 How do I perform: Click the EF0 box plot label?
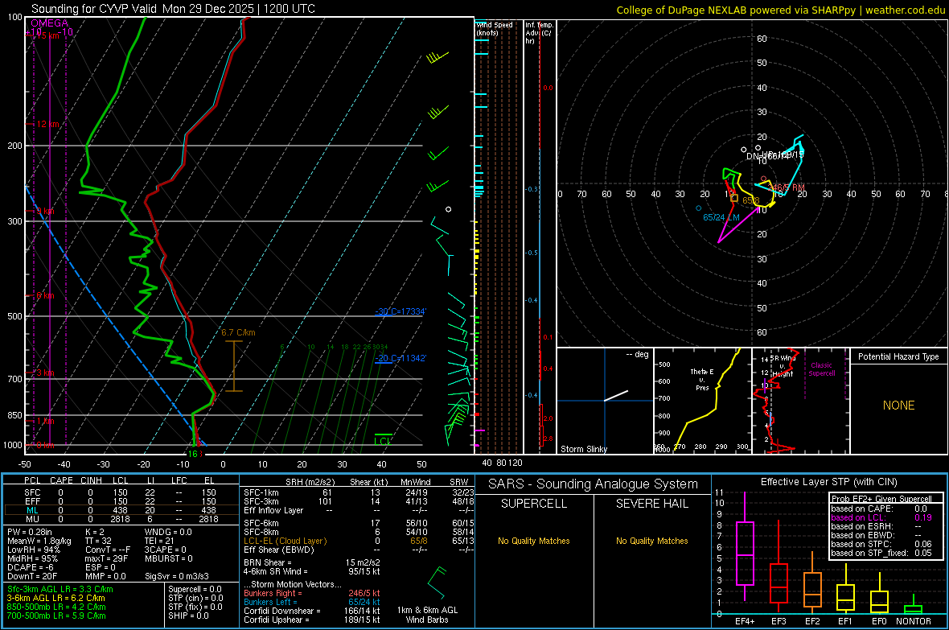click(879, 621)
